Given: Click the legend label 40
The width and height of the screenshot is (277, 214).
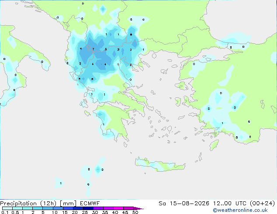Looking at the screenshot, I should 115,212.
